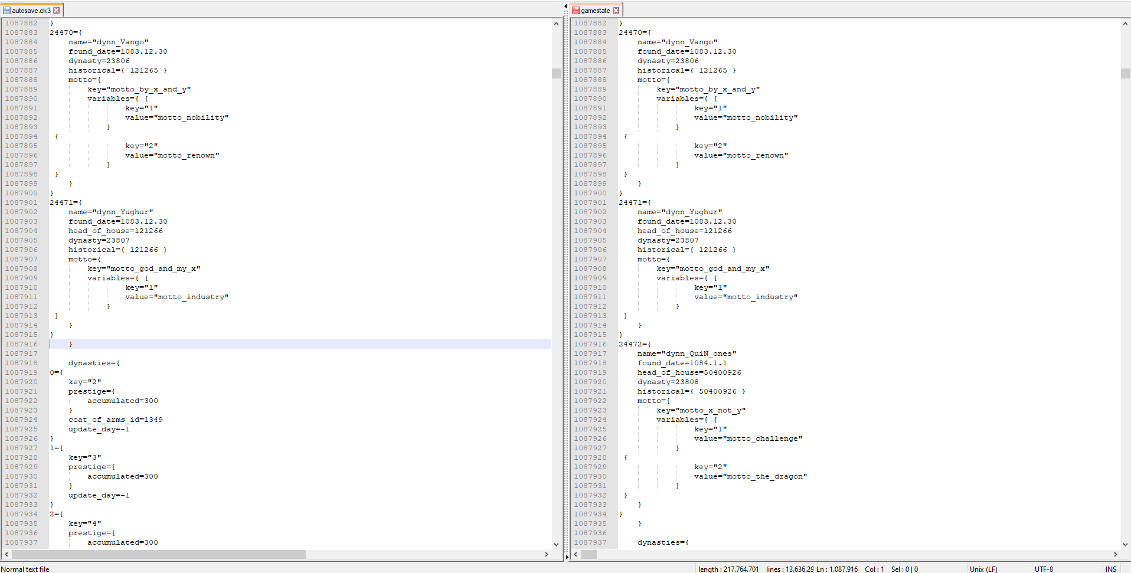Open the UTF-8 encoding selector

point(1043,569)
